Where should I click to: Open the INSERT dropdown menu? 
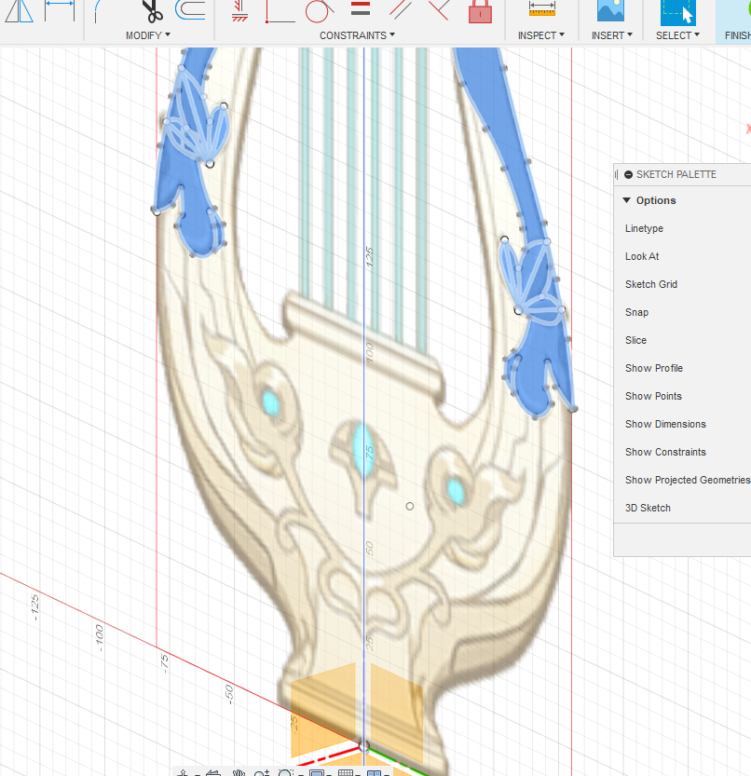point(612,35)
